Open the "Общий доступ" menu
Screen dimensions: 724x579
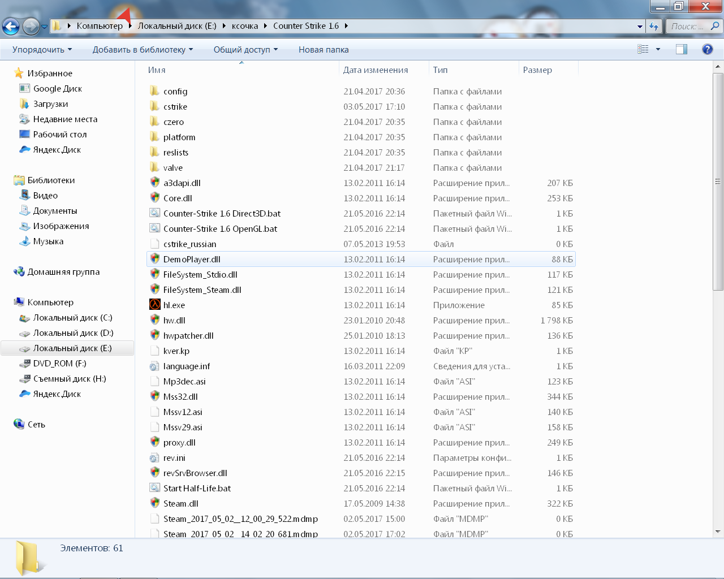click(245, 50)
